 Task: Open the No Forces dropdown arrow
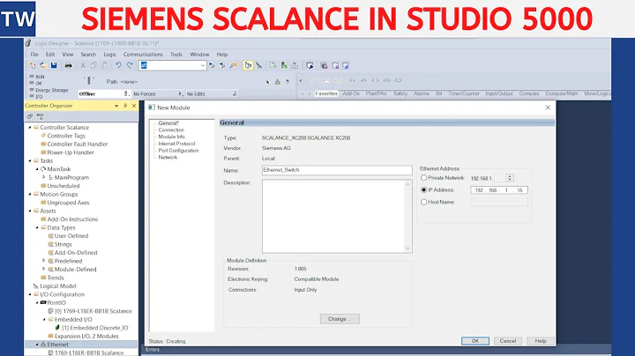(181, 93)
